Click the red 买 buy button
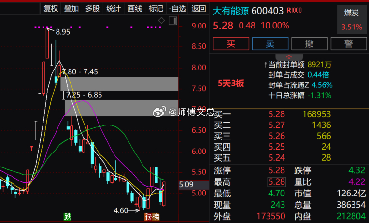 pyautogui.click(x=231, y=43)
